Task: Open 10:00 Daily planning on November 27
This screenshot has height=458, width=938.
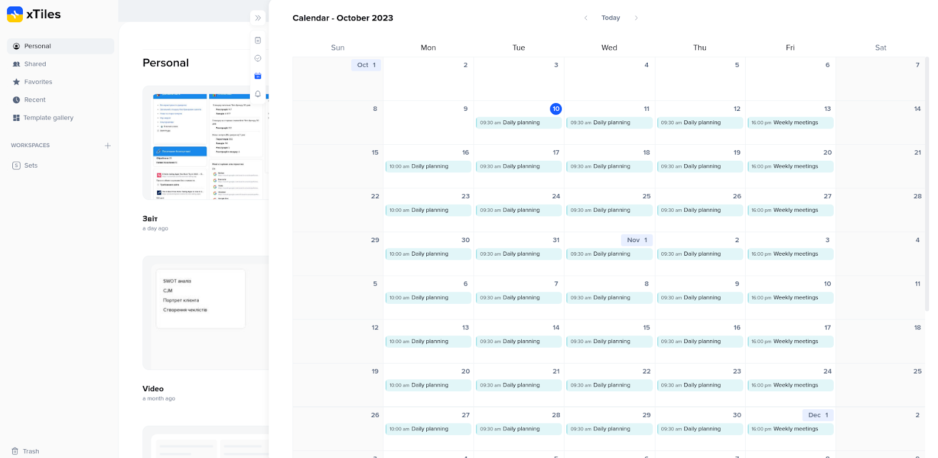Action: [428, 429]
